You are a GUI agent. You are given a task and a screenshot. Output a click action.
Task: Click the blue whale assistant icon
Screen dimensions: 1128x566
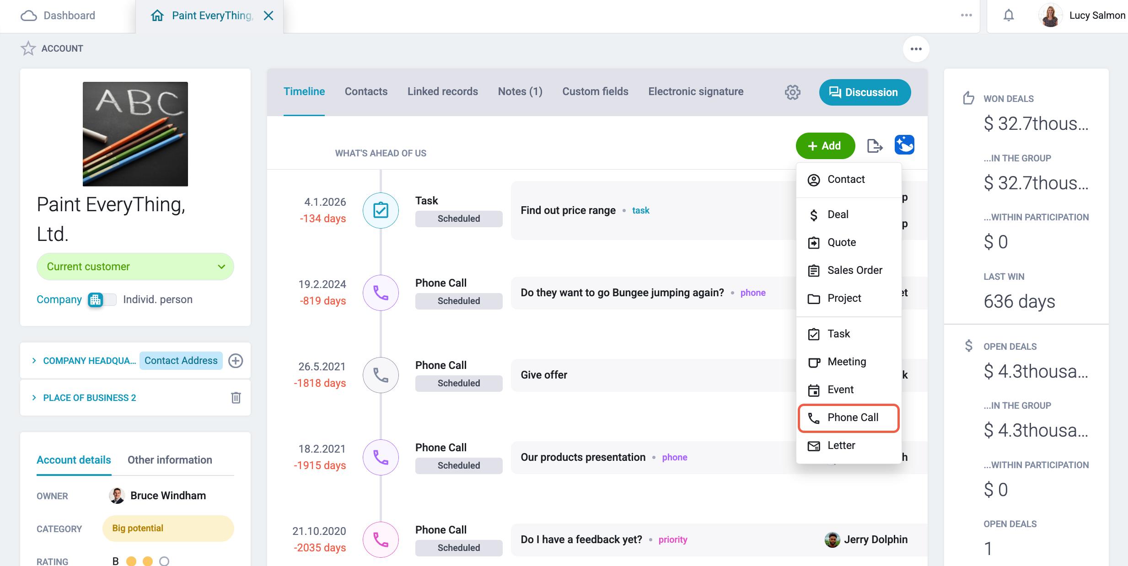click(x=904, y=145)
